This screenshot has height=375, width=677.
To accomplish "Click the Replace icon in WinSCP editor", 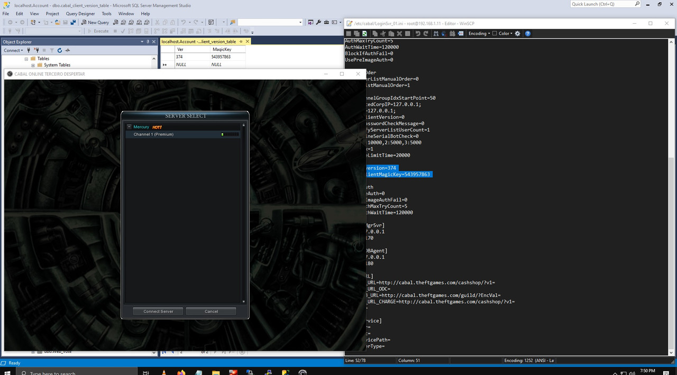I will pos(445,33).
